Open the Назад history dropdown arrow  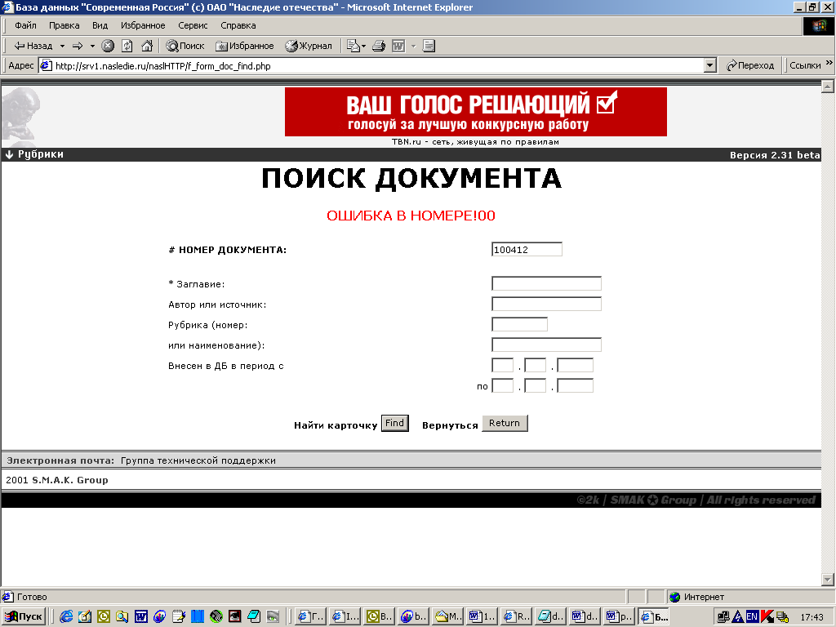(x=62, y=46)
